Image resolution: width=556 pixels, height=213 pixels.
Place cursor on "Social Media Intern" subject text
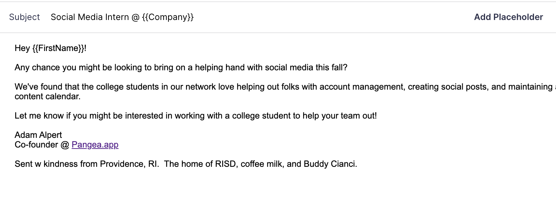coord(90,17)
